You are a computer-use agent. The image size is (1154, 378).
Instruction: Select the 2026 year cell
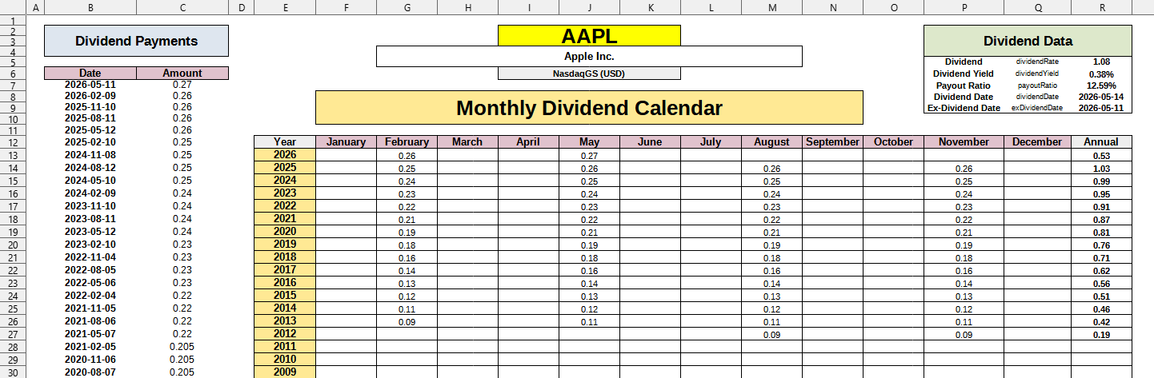285,155
